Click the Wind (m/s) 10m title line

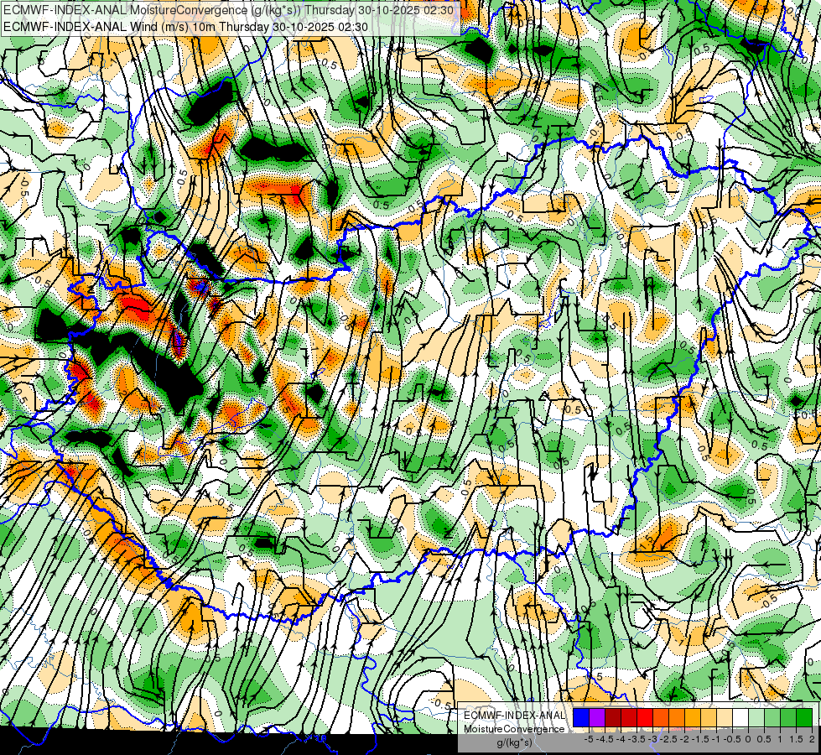(x=186, y=27)
